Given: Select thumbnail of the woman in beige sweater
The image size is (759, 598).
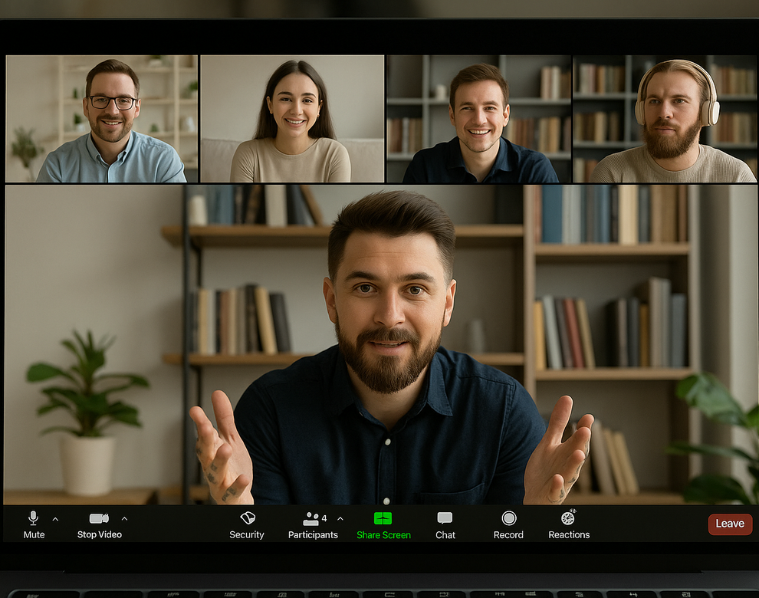Looking at the screenshot, I should point(292,119).
